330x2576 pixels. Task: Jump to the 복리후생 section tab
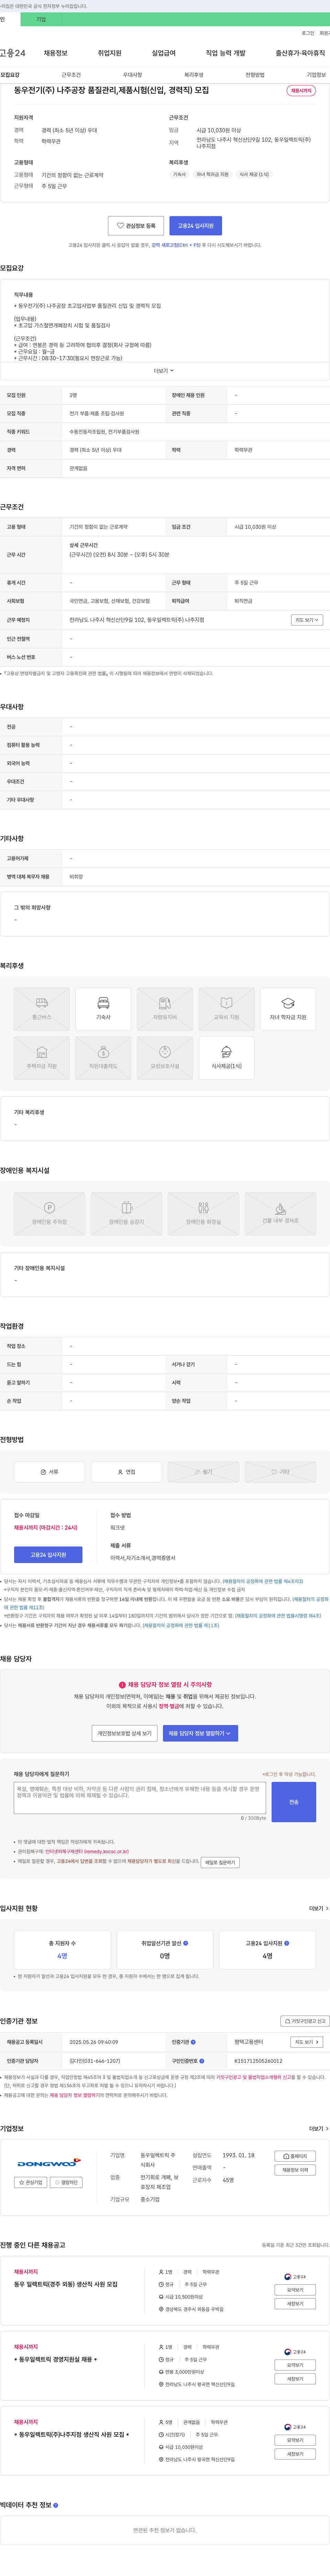point(194,75)
